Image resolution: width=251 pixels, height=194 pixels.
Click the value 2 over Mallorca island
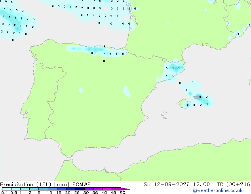187,105
